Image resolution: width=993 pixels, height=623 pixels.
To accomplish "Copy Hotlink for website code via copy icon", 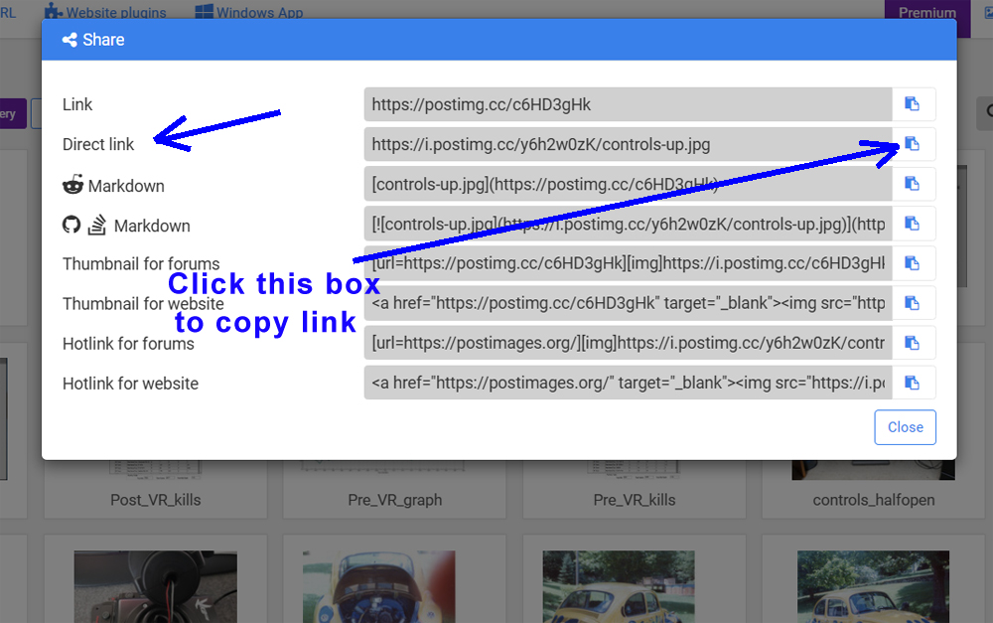I will pos(914,383).
